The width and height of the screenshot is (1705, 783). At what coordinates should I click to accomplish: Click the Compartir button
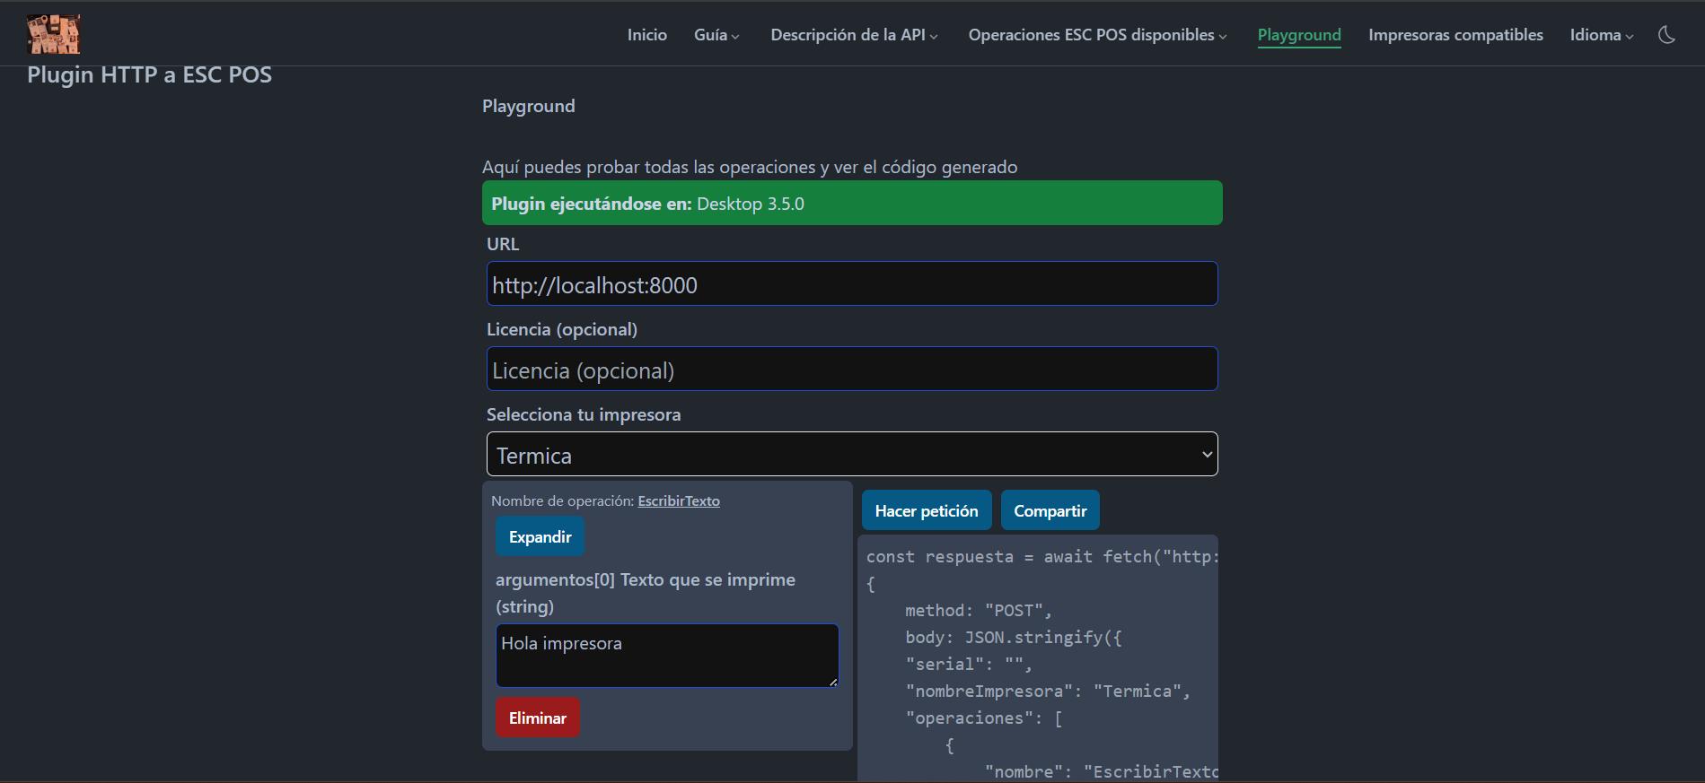pyautogui.click(x=1050, y=510)
